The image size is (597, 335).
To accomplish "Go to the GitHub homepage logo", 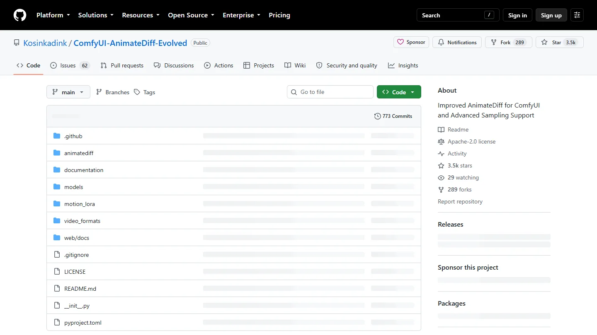I will click(x=20, y=15).
